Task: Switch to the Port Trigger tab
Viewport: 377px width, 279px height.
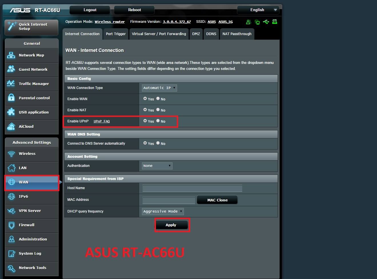Action: [x=116, y=34]
